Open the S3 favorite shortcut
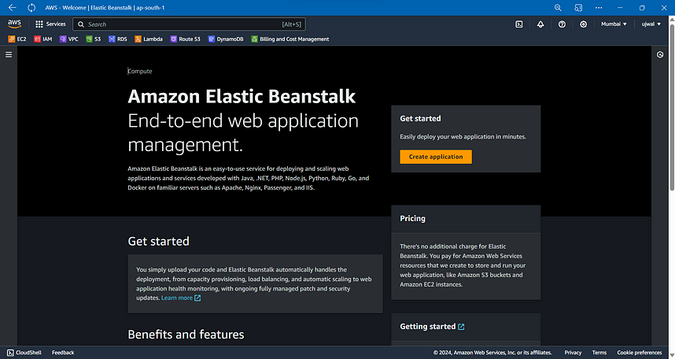675x359 pixels. [x=94, y=39]
